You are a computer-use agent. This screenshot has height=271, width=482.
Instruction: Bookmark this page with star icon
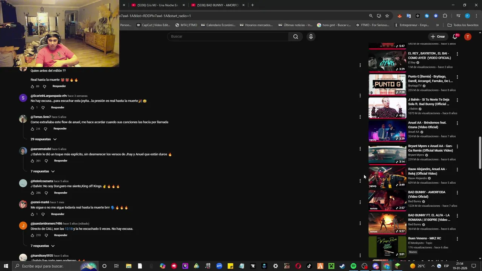tap(387, 16)
